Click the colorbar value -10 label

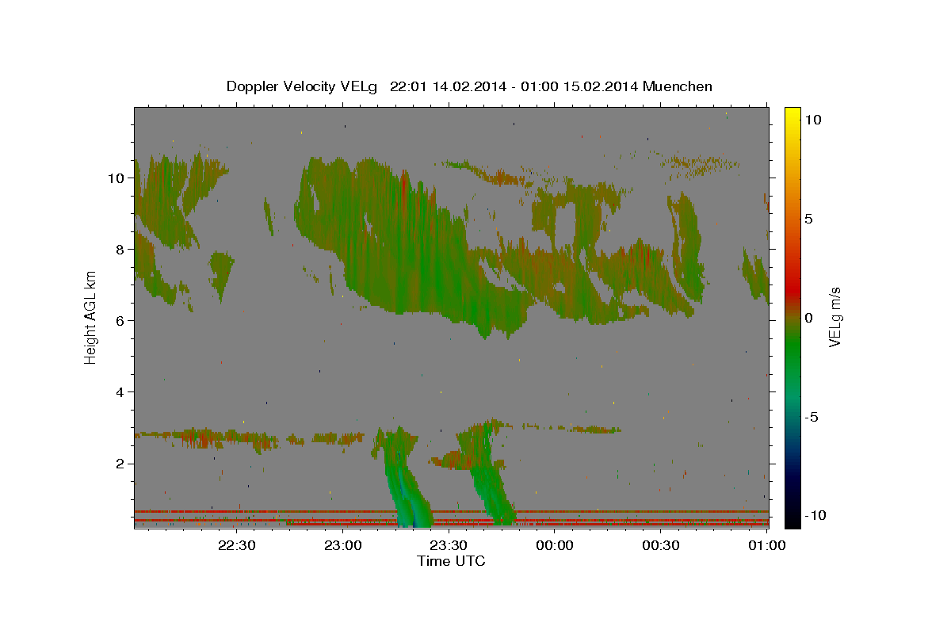(815, 516)
